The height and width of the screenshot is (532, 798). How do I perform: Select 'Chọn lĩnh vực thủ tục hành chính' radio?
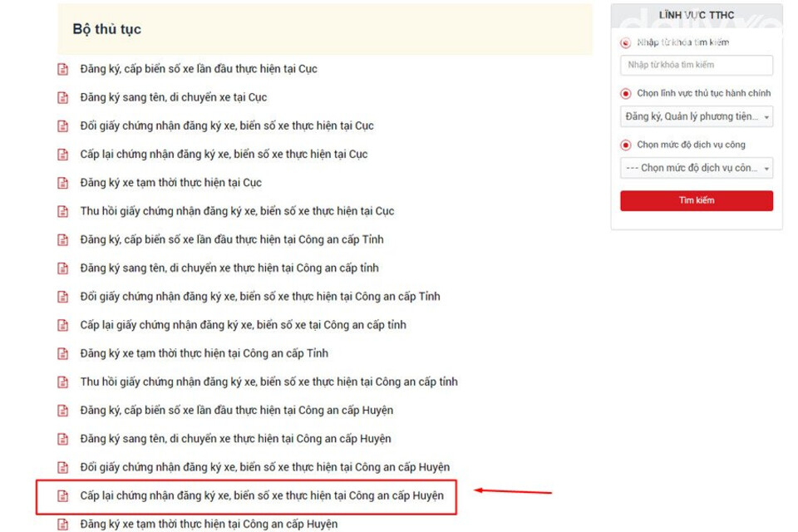(x=626, y=94)
